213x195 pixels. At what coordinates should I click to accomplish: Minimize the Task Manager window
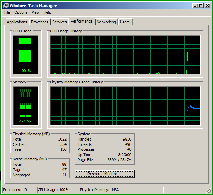point(195,6)
